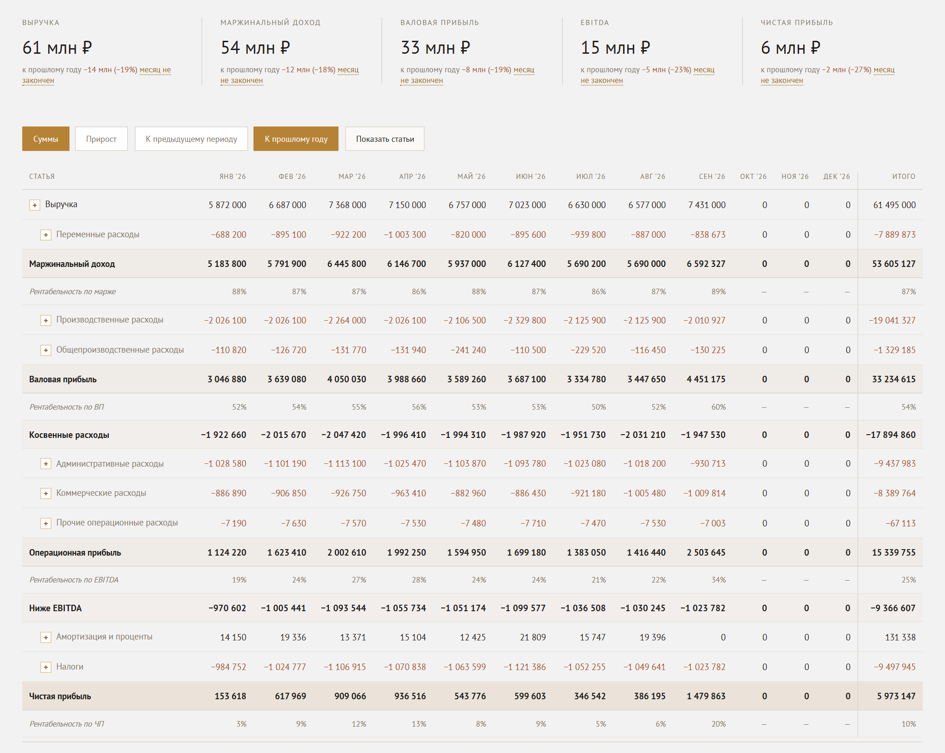Viewport: 945px width, 753px height.
Task: Expand the Коммерческие расходы row
Action: [46, 494]
